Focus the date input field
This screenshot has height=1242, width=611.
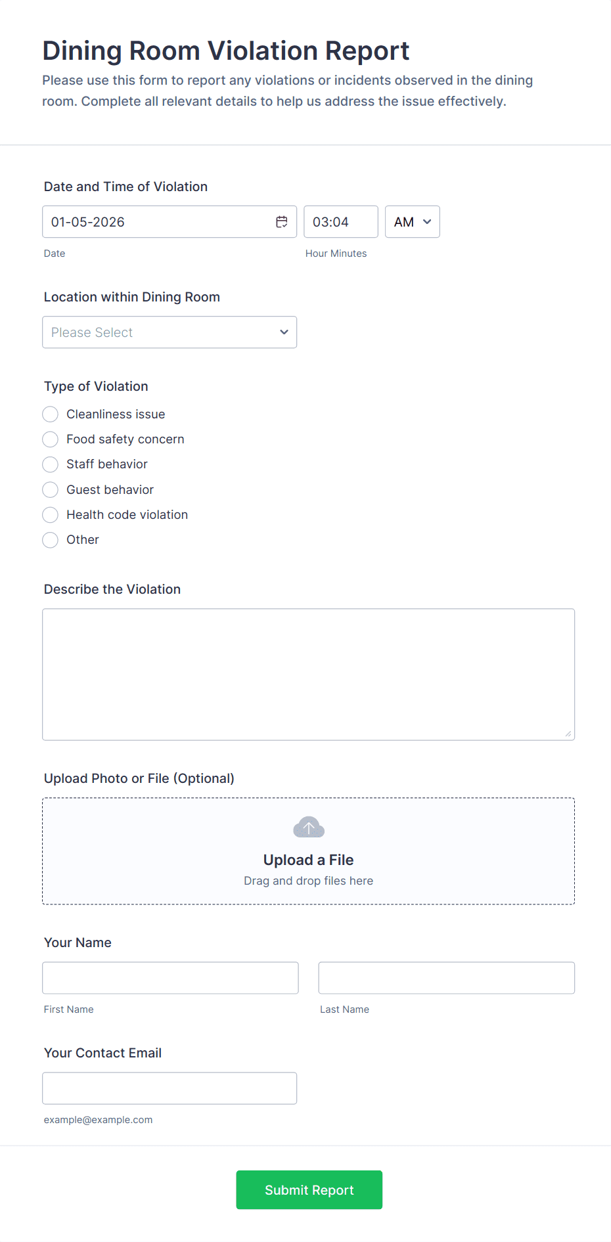(x=158, y=222)
